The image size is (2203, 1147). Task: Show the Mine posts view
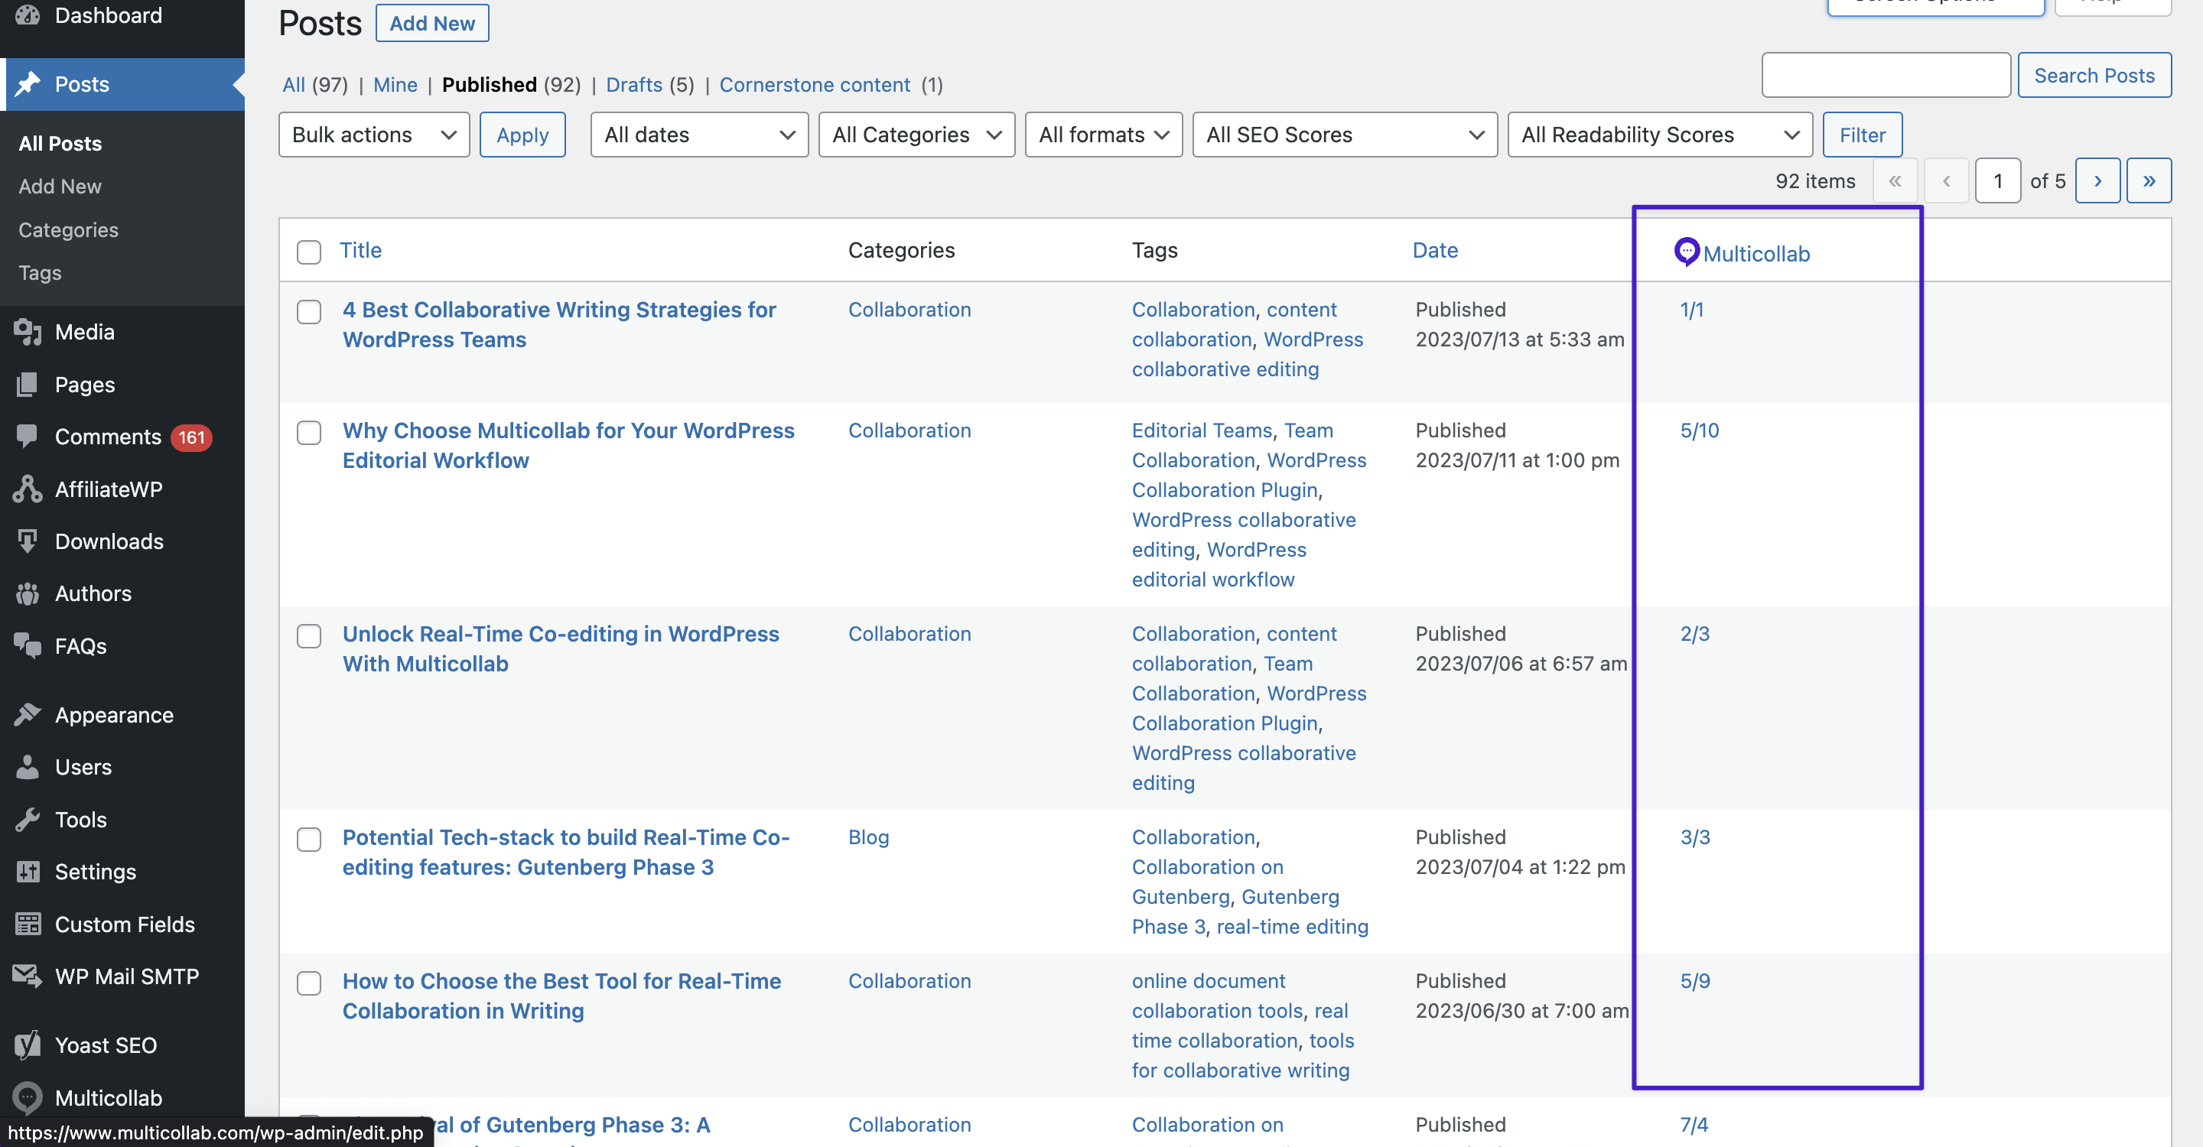(x=395, y=85)
